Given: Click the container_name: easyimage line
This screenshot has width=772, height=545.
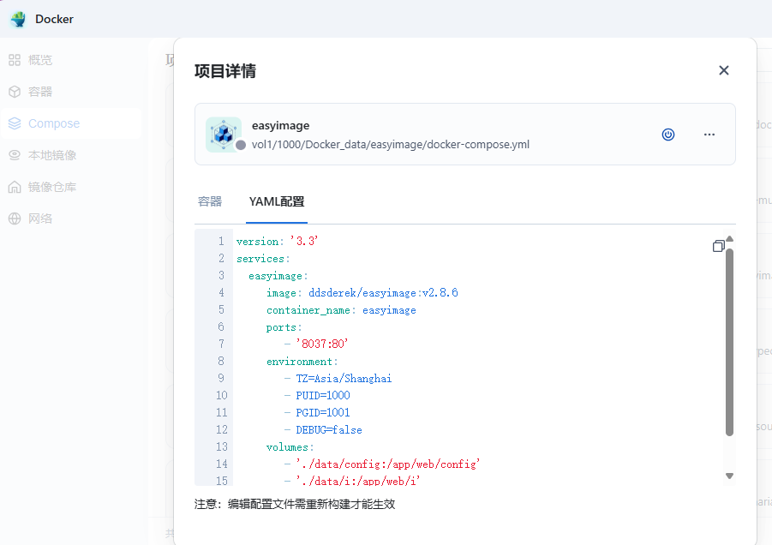Looking at the screenshot, I should point(341,310).
